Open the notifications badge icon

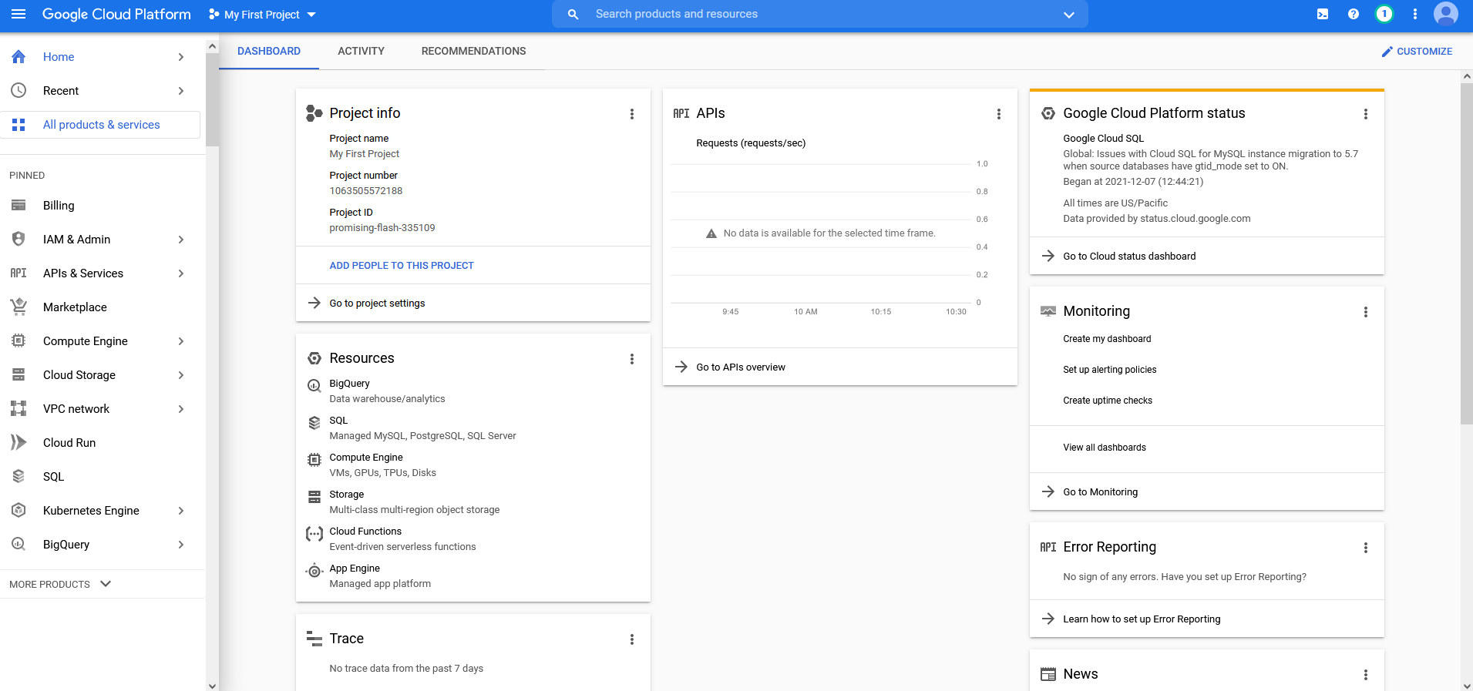1384,14
